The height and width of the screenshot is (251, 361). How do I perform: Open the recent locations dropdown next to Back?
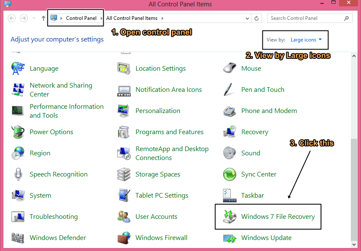[33, 18]
